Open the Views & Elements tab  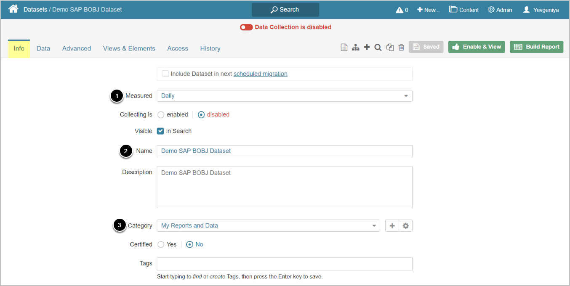[129, 48]
